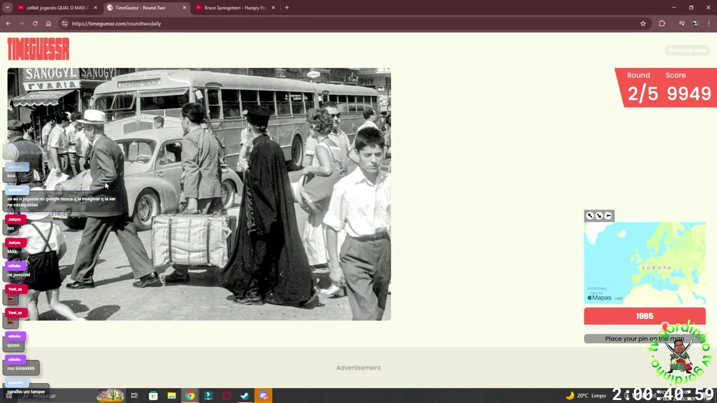Switch to the Bruce Springsteen tab
This screenshot has width=717, height=403.
(x=234, y=8)
